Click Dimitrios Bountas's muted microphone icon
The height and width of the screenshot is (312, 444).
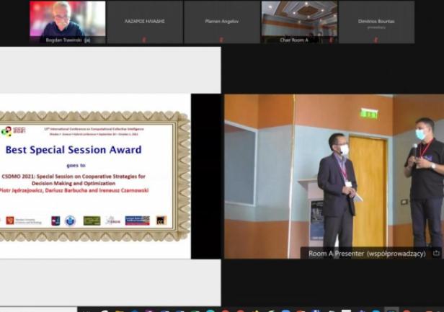(376, 40)
